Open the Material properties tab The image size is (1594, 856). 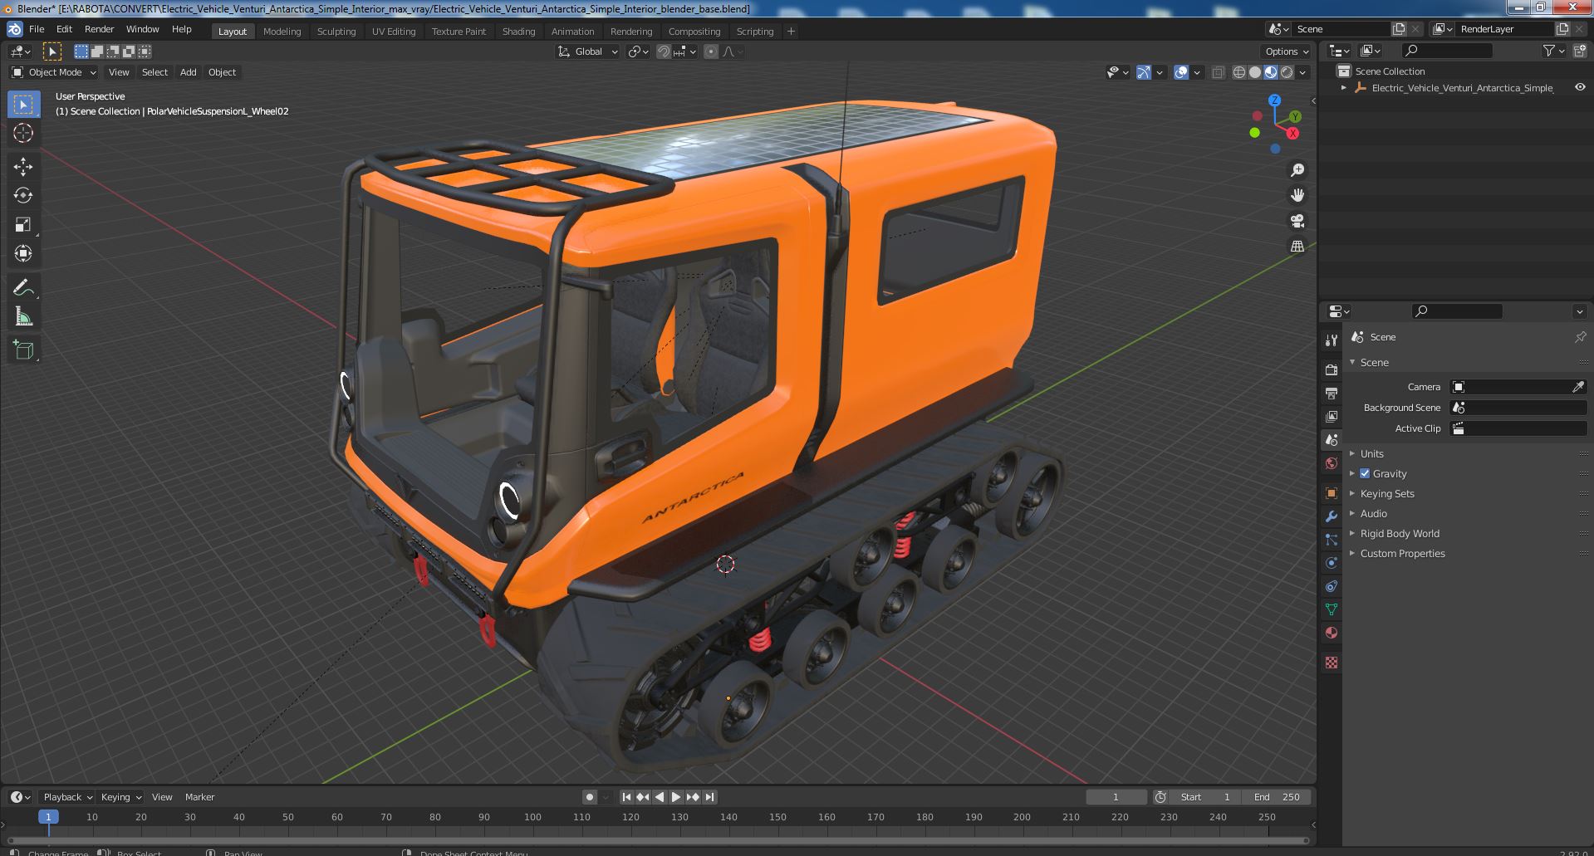pos(1332,633)
